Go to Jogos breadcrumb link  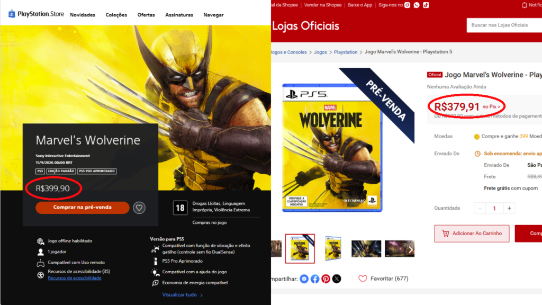point(320,52)
